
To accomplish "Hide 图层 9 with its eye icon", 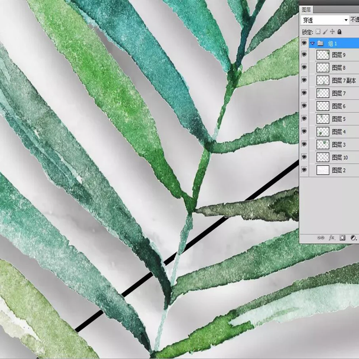I will [x=304, y=55].
